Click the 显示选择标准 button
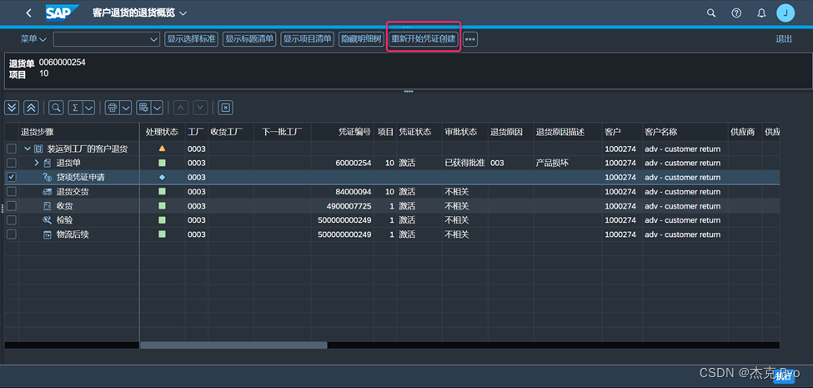Image resolution: width=813 pixels, height=388 pixels. coord(191,39)
